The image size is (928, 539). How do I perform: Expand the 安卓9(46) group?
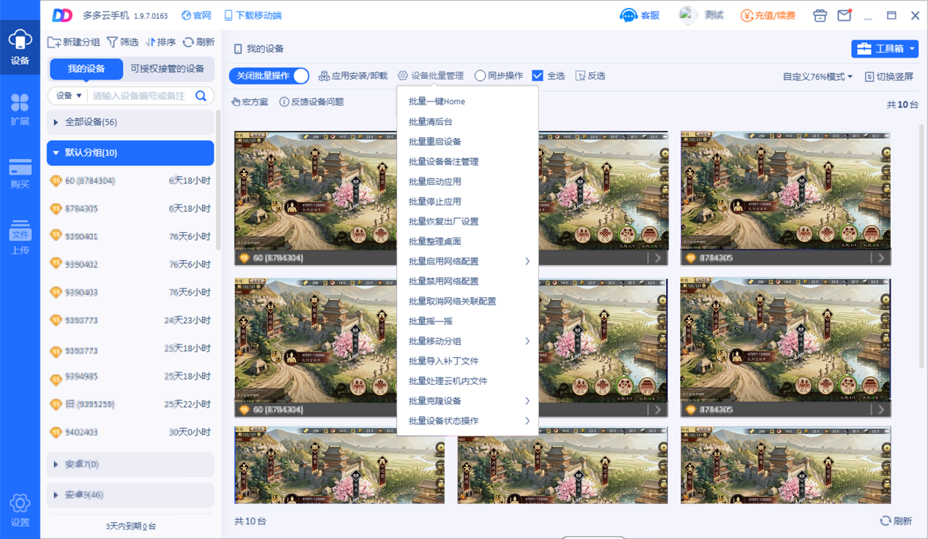130,495
